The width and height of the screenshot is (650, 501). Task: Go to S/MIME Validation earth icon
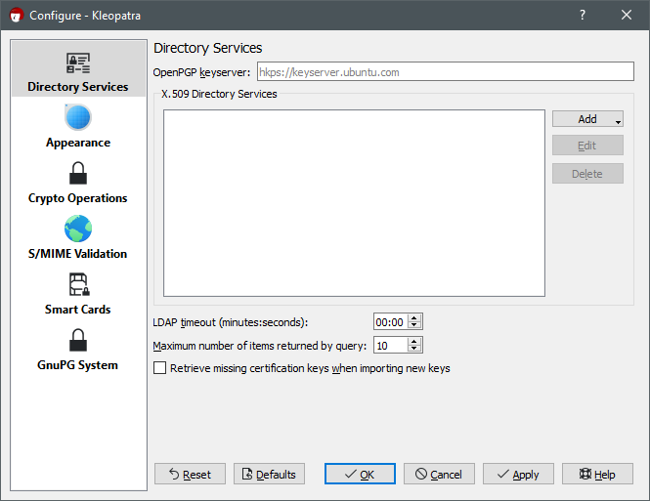point(78,229)
